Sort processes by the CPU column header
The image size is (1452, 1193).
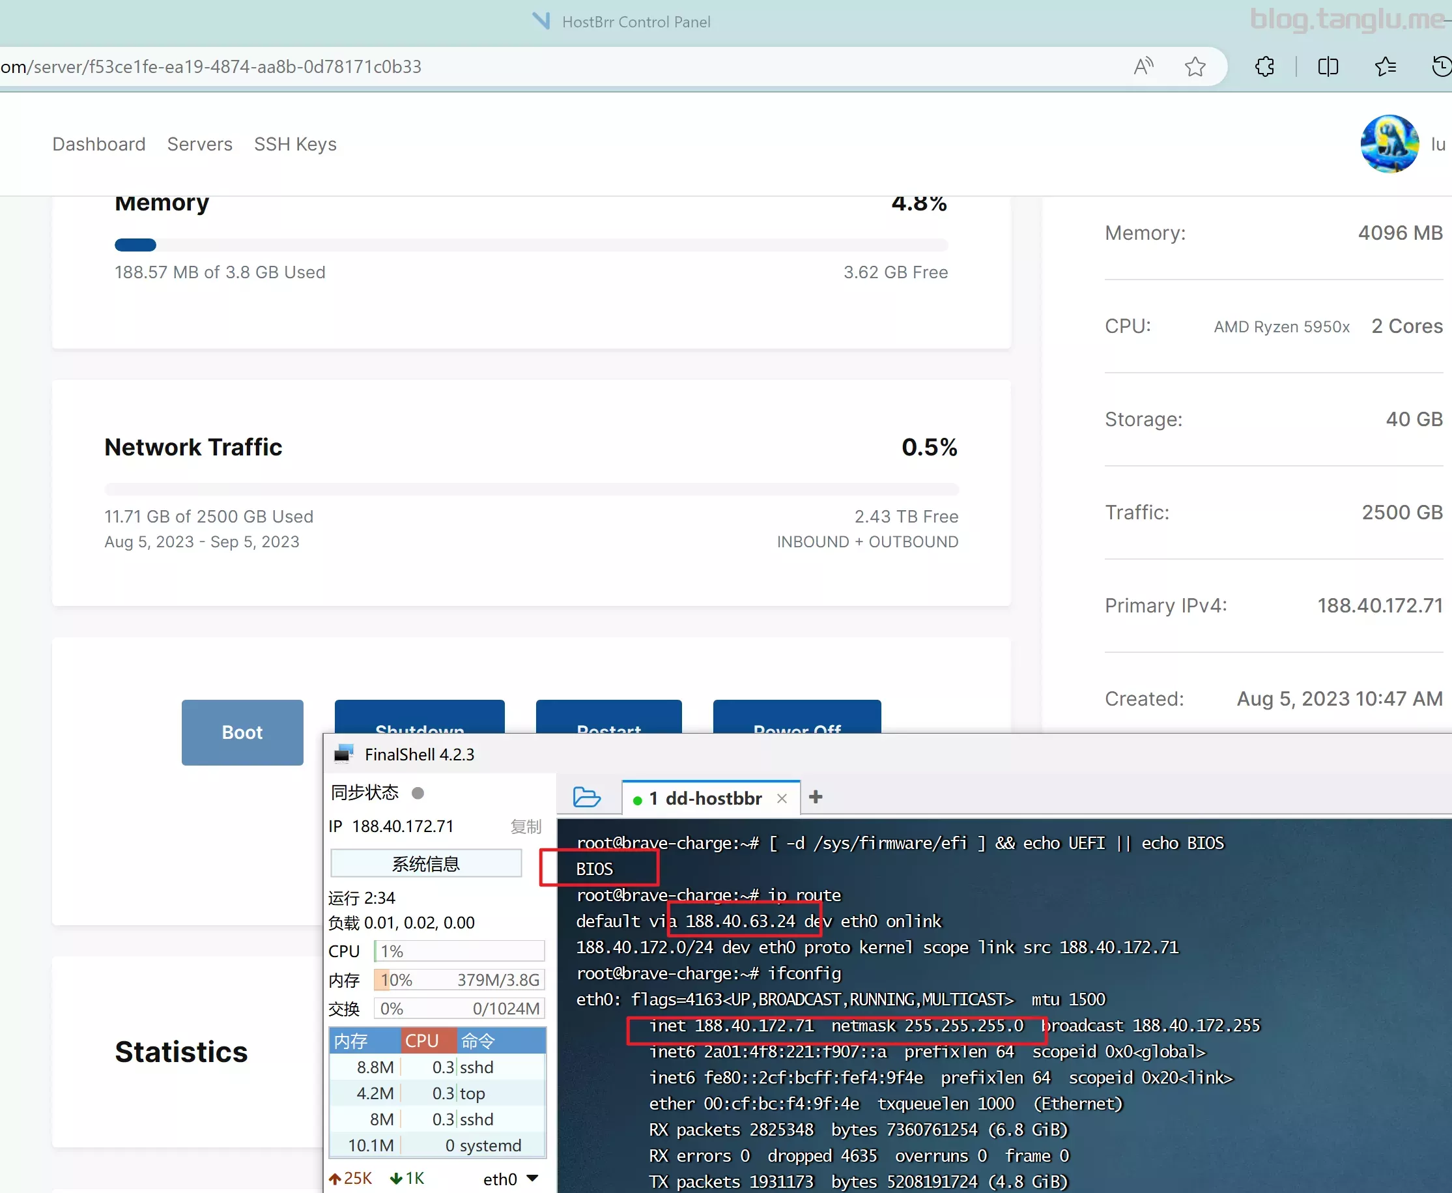(429, 1041)
